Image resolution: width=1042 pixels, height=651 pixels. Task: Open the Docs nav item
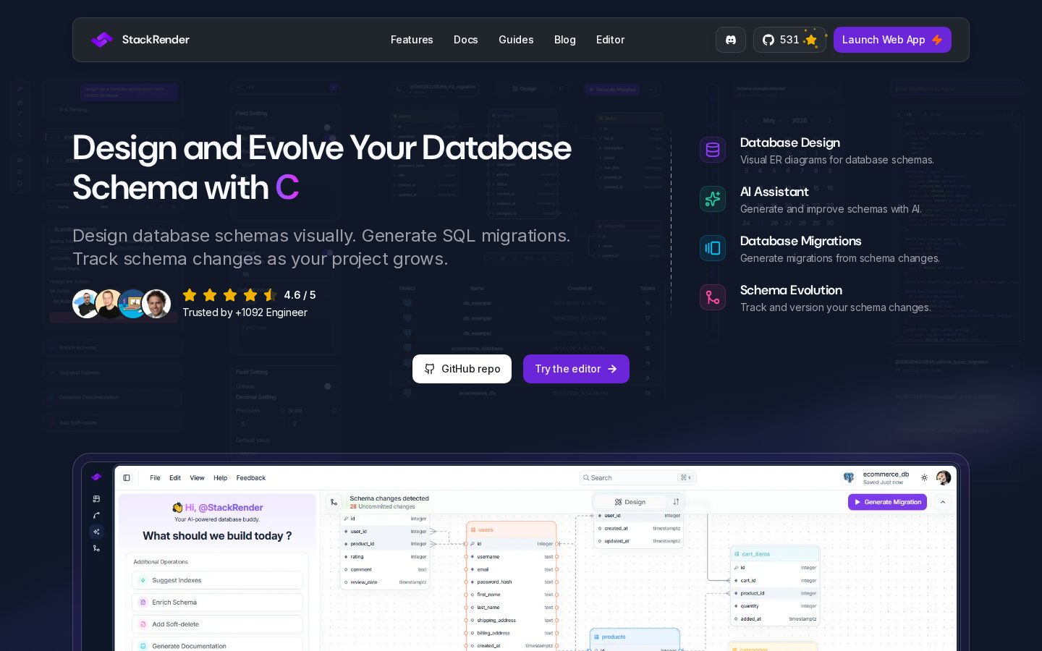[466, 40]
